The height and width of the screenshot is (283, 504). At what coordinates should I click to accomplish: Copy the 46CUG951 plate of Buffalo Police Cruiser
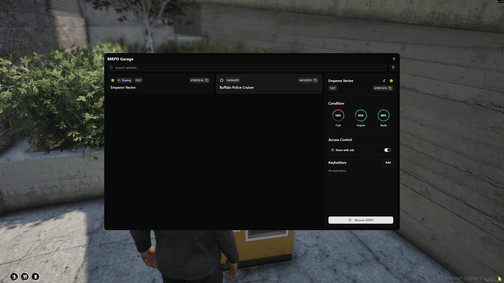click(x=315, y=80)
